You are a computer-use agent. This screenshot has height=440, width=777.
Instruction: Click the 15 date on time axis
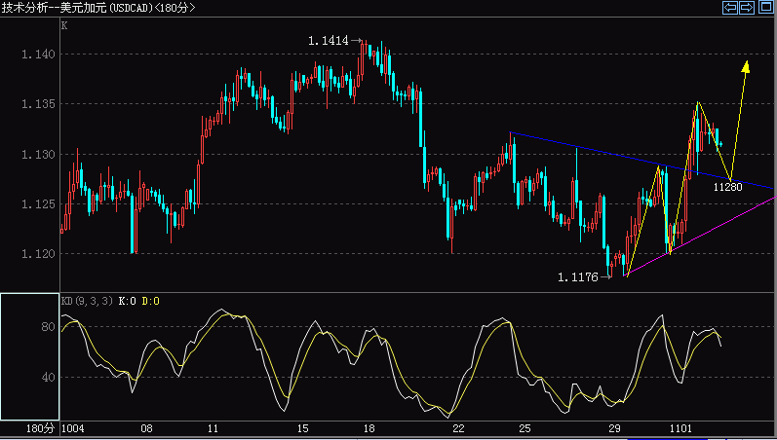(x=302, y=428)
